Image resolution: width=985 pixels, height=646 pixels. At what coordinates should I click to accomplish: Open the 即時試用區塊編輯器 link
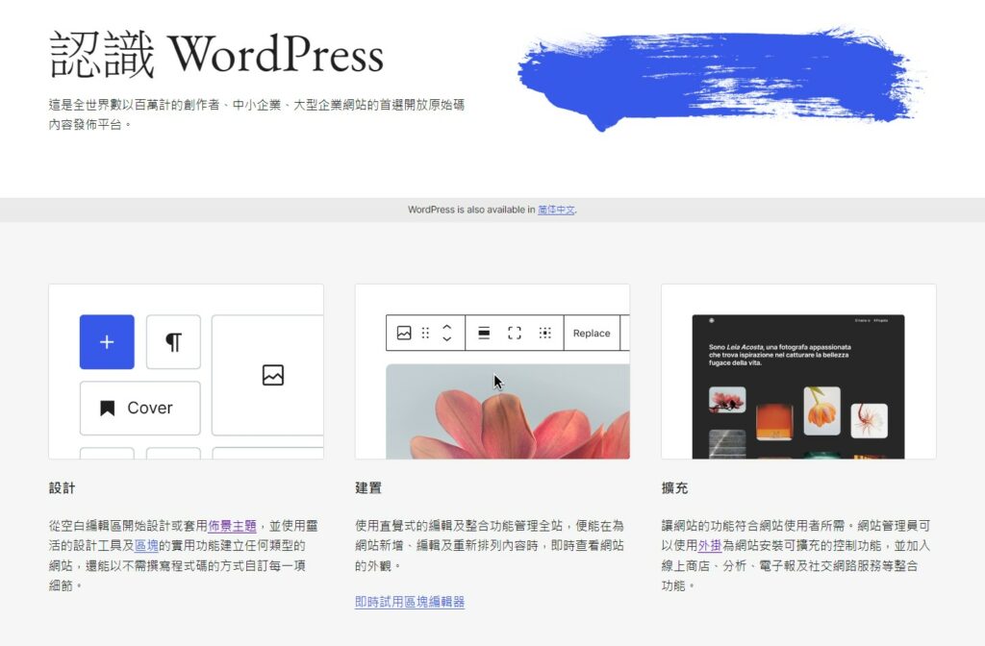pyautogui.click(x=410, y=602)
